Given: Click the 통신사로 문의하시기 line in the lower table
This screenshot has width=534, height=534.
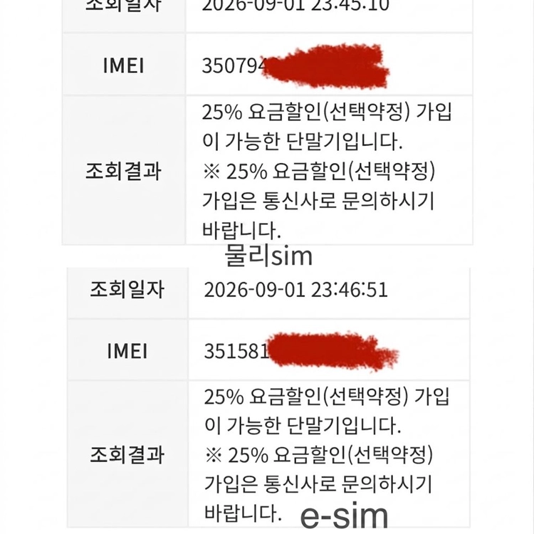Looking at the screenshot, I should click(318, 483).
